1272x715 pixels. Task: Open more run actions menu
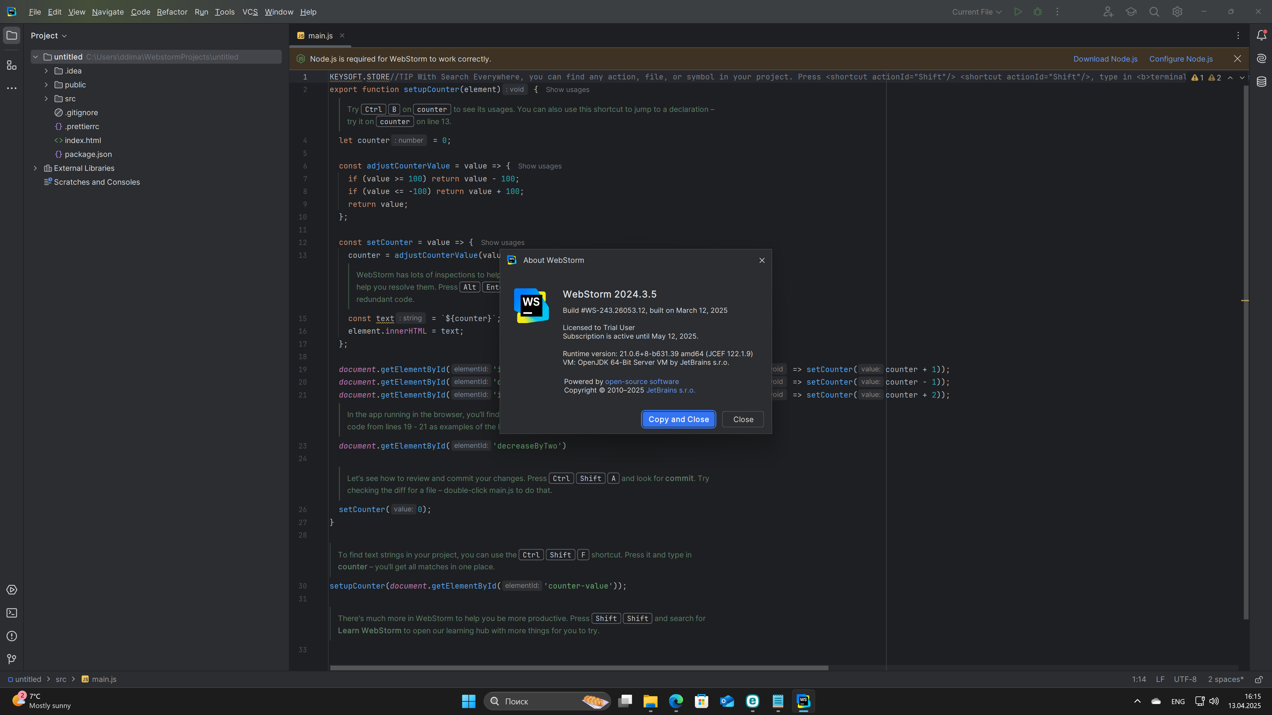pyautogui.click(x=1057, y=12)
